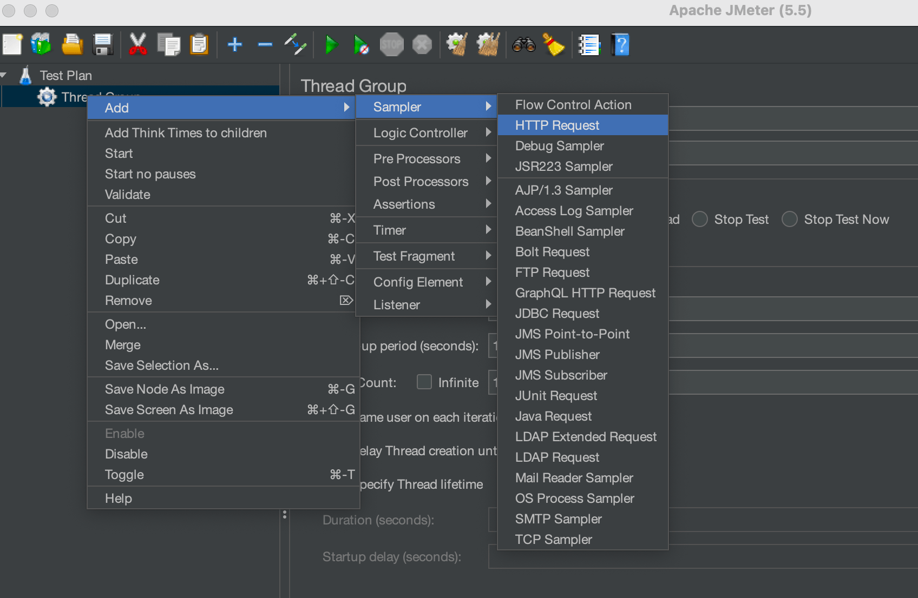918x598 pixels.
Task: Choose Flow Control Action sampler
Action: click(x=583, y=105)
